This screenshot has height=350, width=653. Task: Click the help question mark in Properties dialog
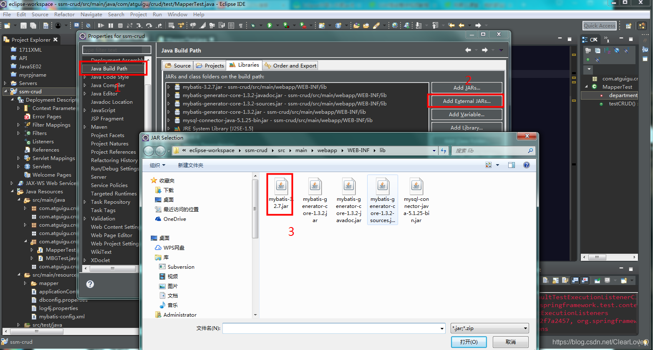pyautogui.click(x=90, y=284)
